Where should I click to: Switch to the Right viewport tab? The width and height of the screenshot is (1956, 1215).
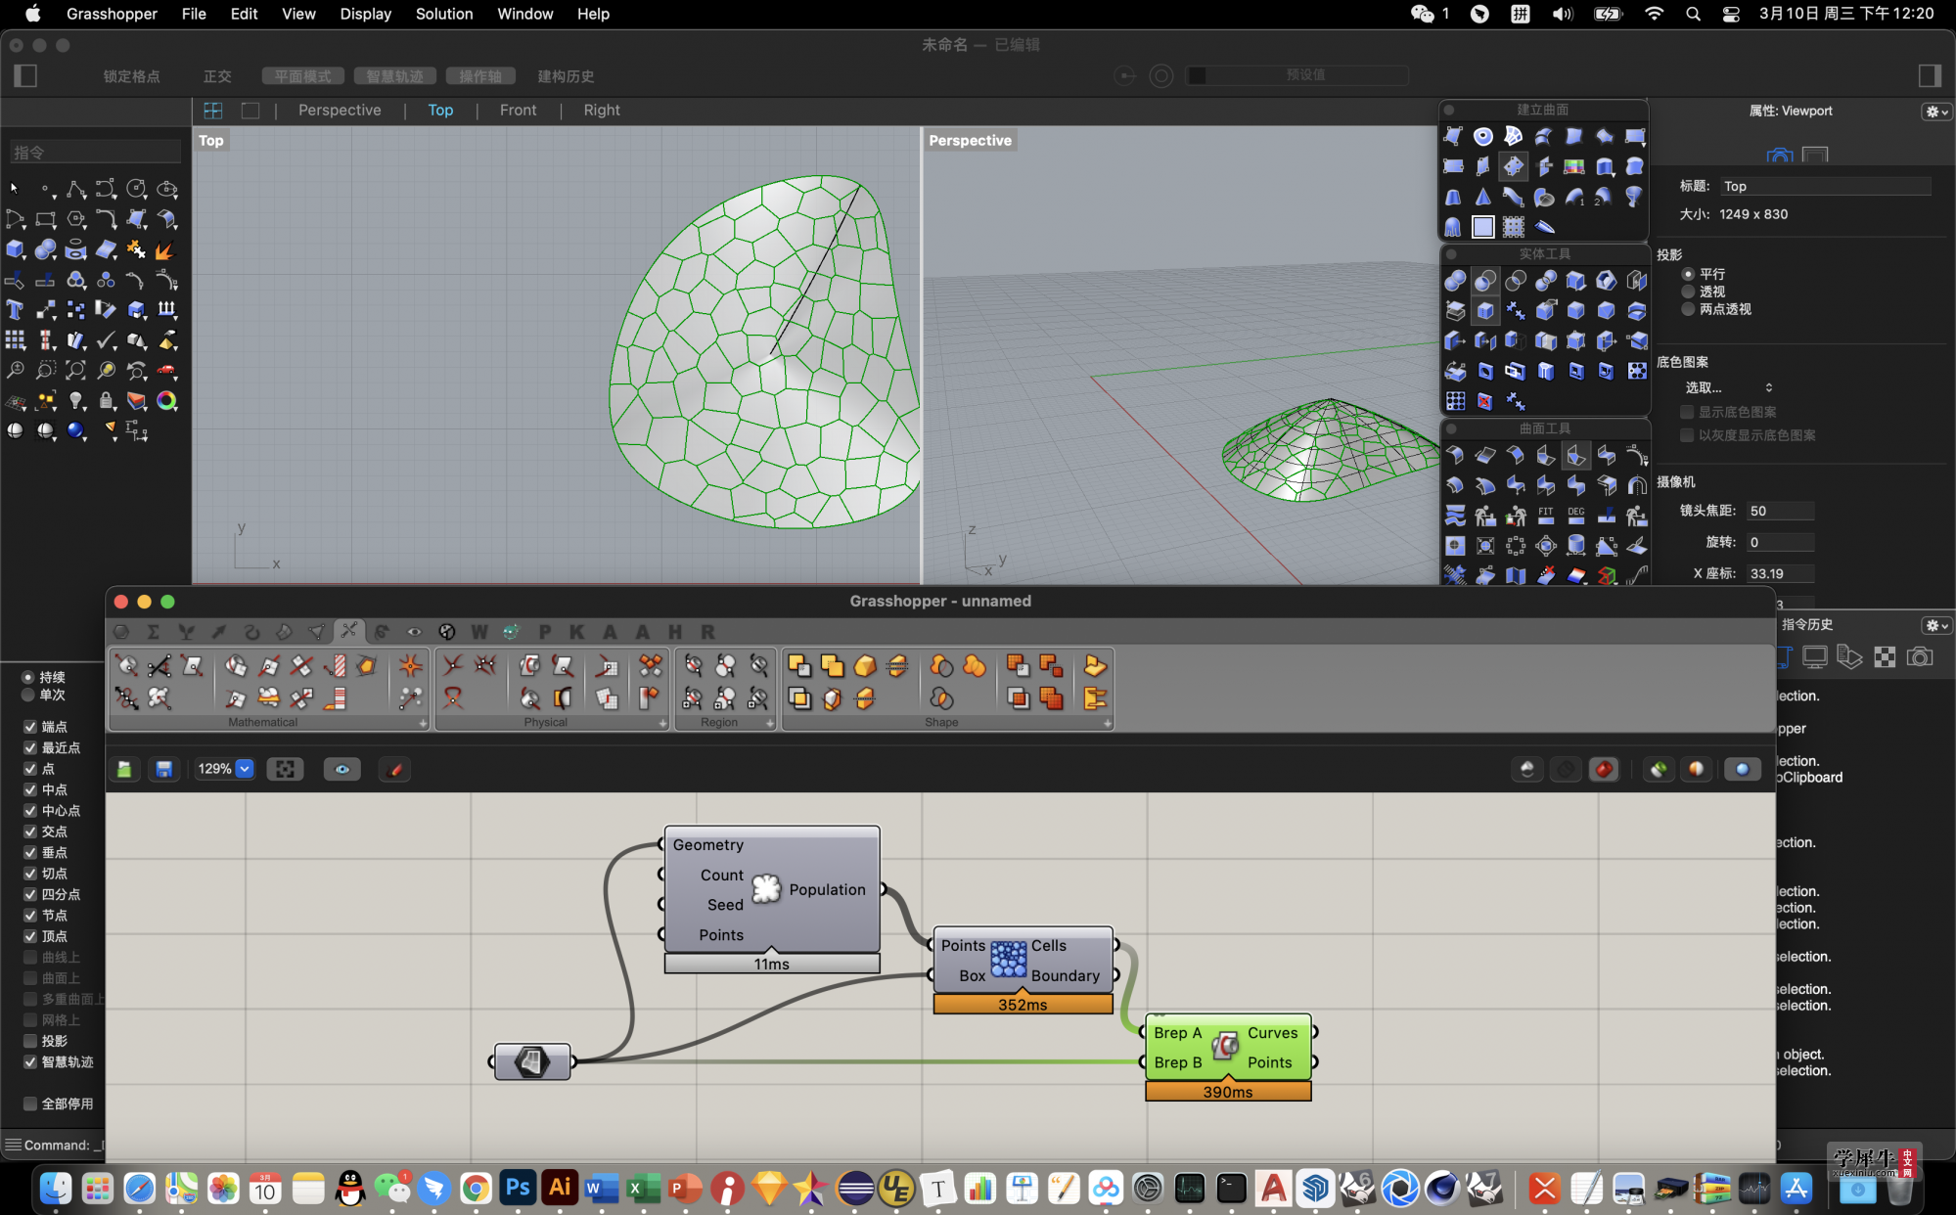tap(602, 111)
